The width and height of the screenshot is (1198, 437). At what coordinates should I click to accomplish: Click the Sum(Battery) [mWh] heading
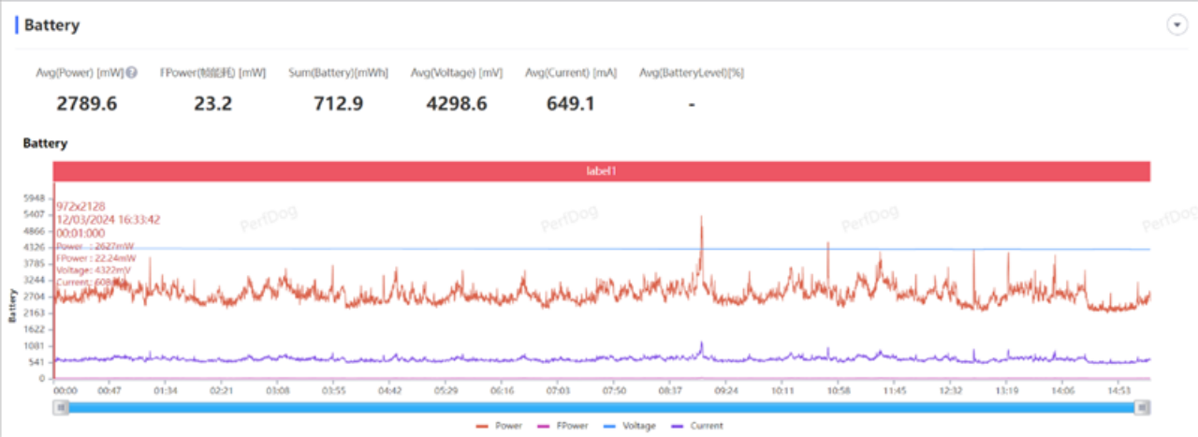[339, 73]
